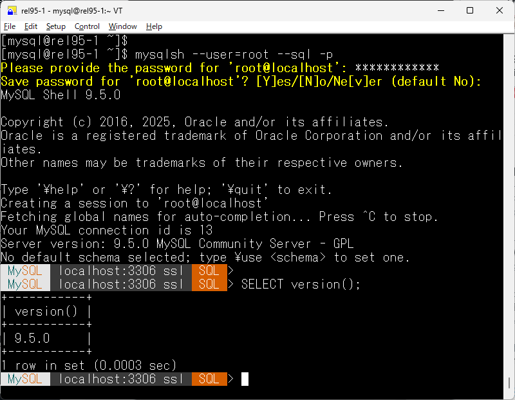
Task: Click the Tera Term title bar icon
Action: (x=12, y=10)
